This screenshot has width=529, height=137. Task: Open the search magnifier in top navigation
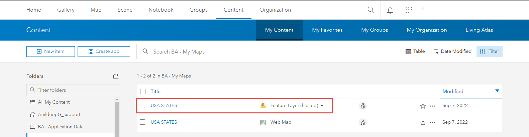(371, 10)
